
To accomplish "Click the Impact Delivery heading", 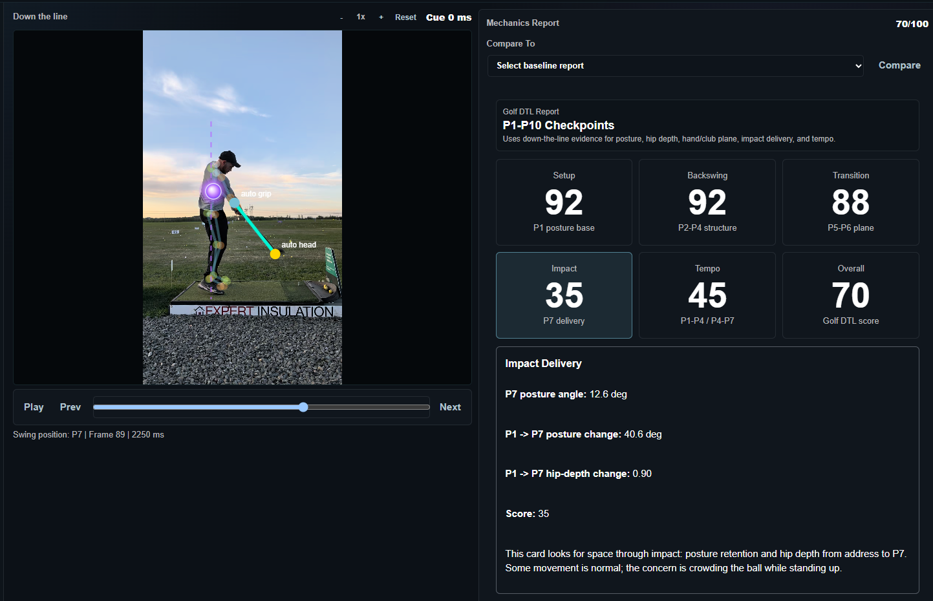I will click(543, 363).
